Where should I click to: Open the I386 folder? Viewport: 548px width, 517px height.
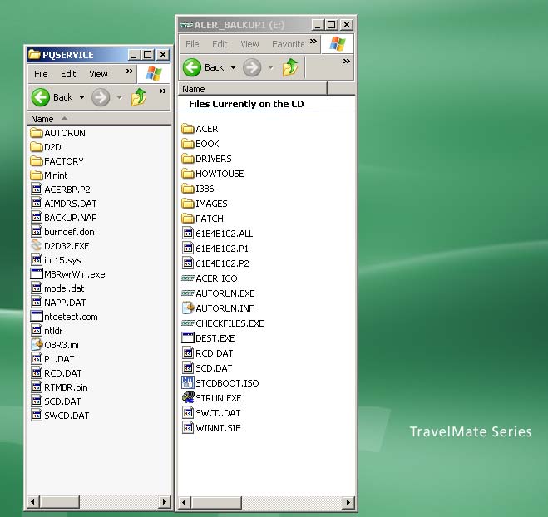pos(198,189)
